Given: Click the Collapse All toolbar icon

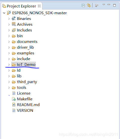Looking at the screenshot, I should (83, 5).
